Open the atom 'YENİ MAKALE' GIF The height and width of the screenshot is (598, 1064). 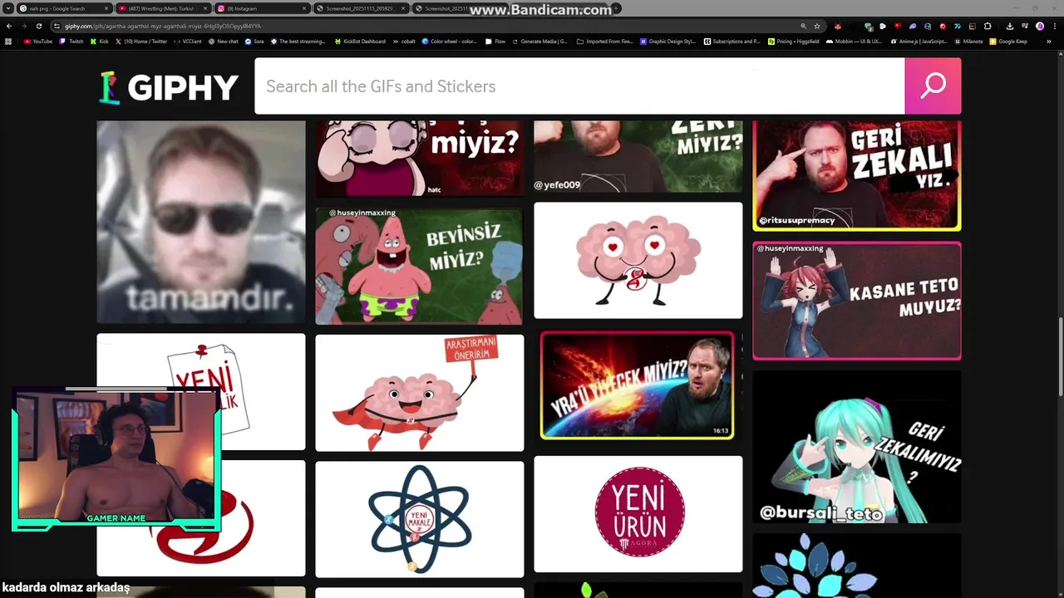[x=420, y=519]
